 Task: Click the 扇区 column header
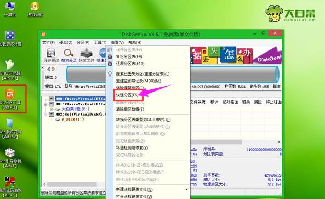pyautogui.click(x=258, y=102)
